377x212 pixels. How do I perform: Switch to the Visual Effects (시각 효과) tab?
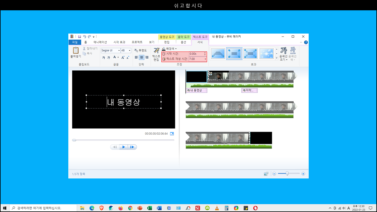tap(119, 42)
